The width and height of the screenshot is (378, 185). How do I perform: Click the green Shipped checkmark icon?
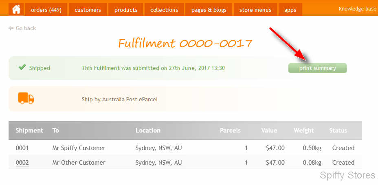pos(22,67)
